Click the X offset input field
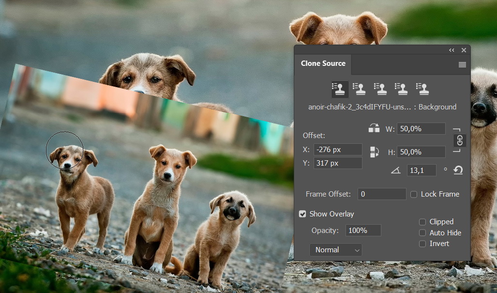The height and width of the screenshot is (293, 497). point(338,150)
